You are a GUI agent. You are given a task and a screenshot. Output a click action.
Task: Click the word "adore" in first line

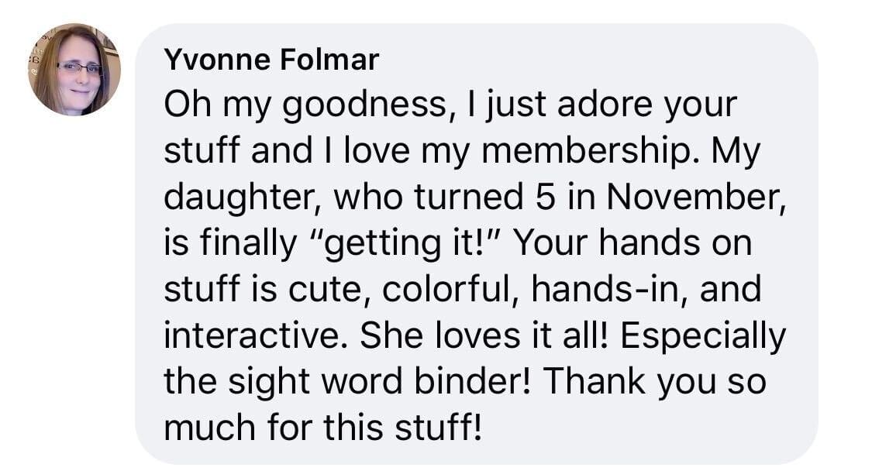click(x=605, y=105)
